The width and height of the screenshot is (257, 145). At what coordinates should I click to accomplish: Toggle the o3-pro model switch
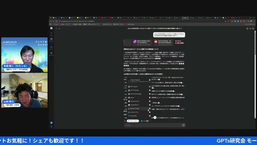pos(150,97)
